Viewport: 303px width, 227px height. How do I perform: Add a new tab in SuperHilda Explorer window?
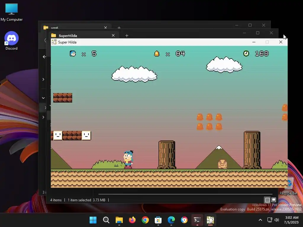point(127,35)
